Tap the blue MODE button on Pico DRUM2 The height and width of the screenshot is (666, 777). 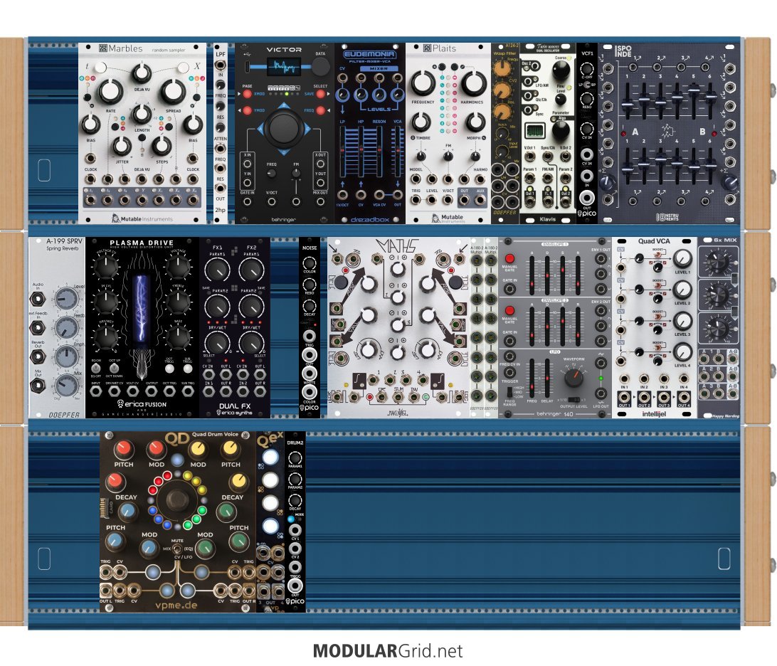point(291,519)
